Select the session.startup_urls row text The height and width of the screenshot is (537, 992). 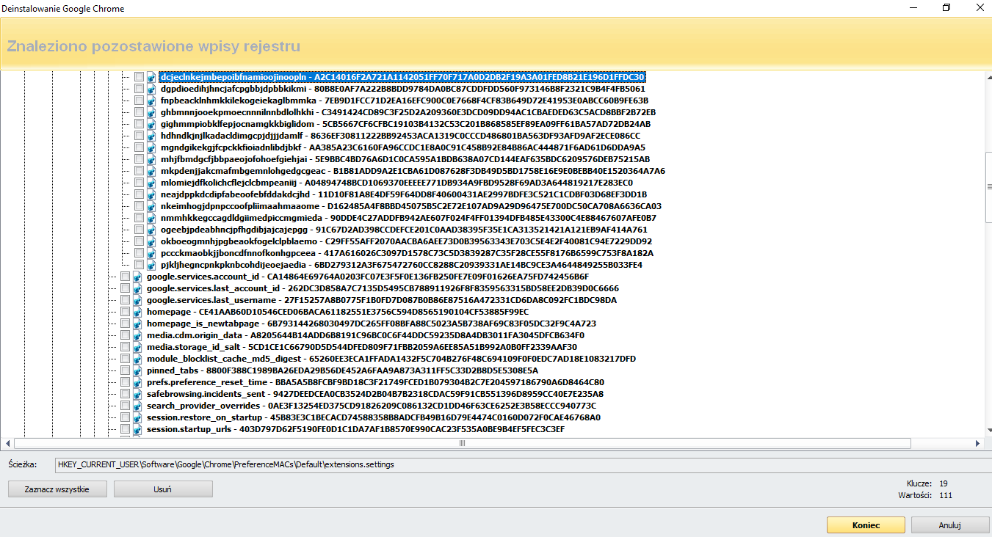(x=355, y=429)
